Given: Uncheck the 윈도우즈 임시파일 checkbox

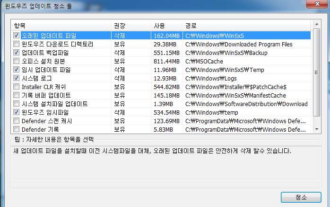Looking at the screenshot, I should point(16,112).
